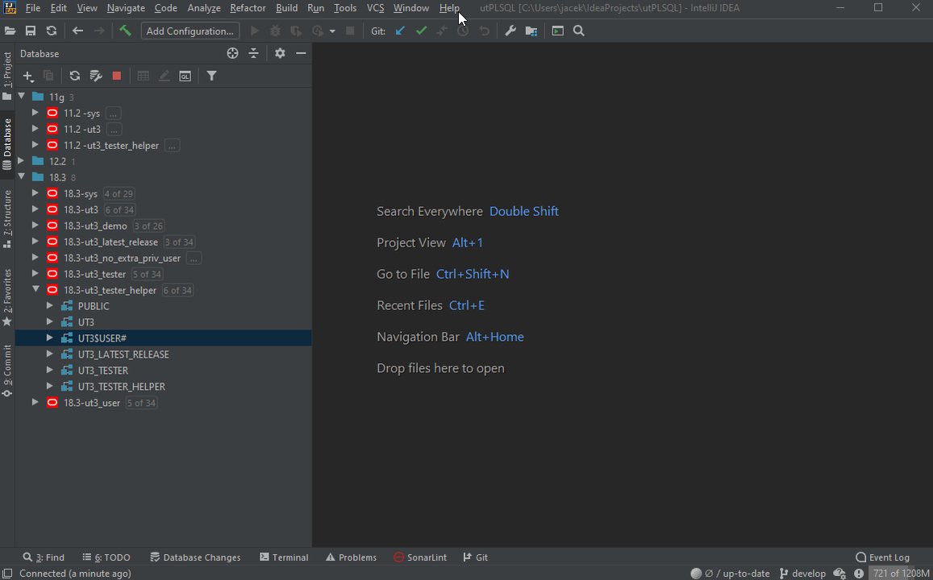Collapse the 18.3-ut3_tester_helper data source
Viewport: 933px width, 580px height.
(x=35, y=289)
